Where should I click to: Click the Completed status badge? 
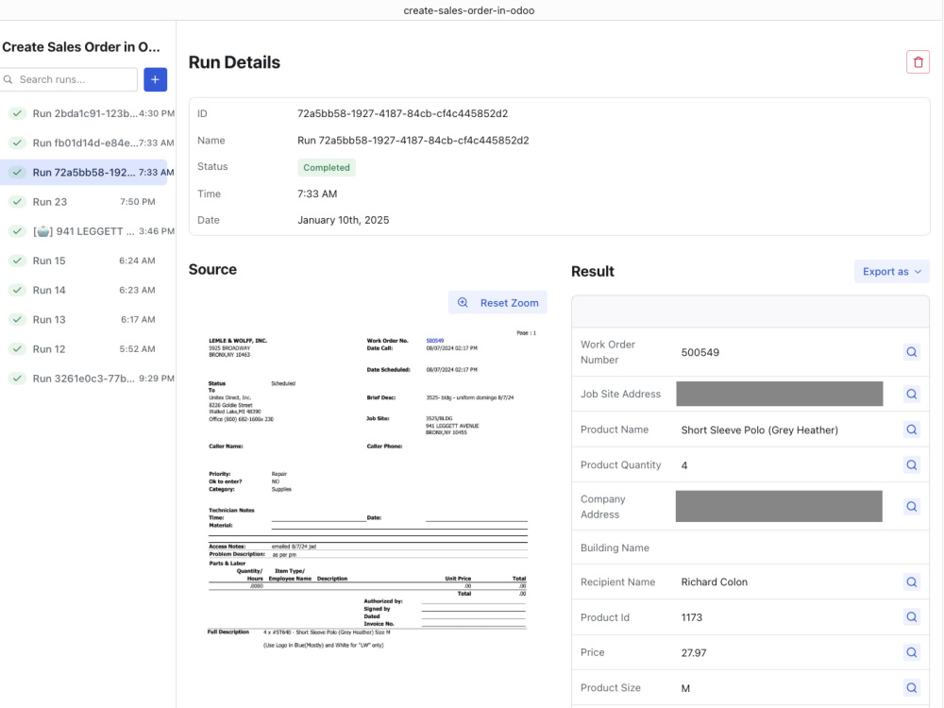click(x=327, y=167)
